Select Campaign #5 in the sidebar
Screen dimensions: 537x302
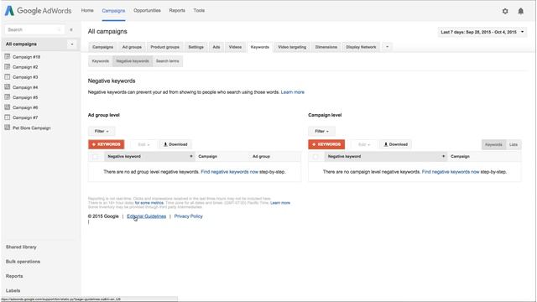[x=25, y=97]
